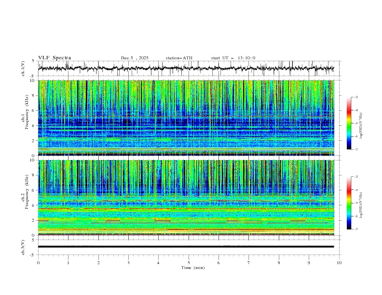Click the "1" tick on the time axis
The height and width of the screenshot is (295, 382).
click(x=68, y=263)
